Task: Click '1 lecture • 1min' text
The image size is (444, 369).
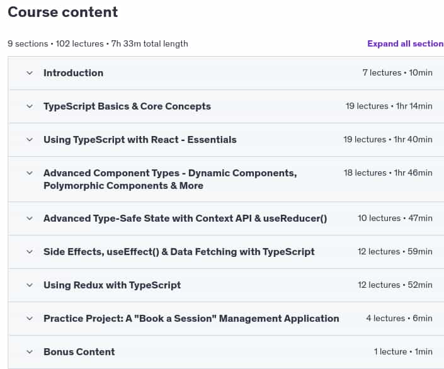Action: click(403, 352)
